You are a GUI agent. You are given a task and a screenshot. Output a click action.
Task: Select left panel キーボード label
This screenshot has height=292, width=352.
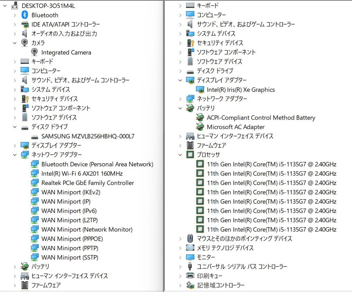point(42,61)
